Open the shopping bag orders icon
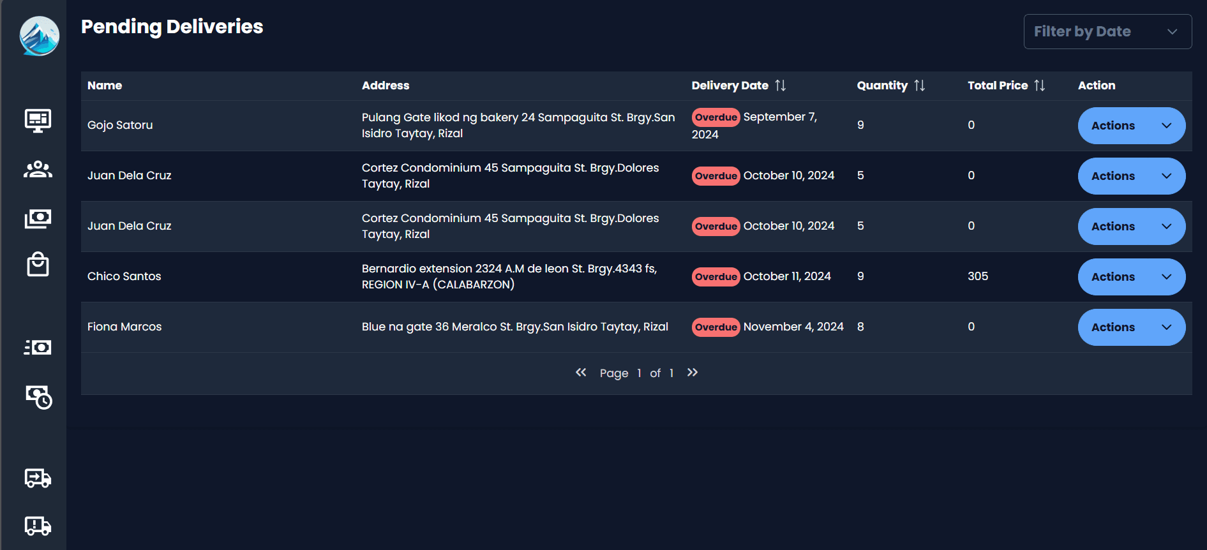 tap(38, 264)
